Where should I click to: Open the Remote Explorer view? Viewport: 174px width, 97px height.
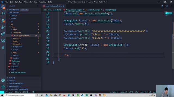3,41
